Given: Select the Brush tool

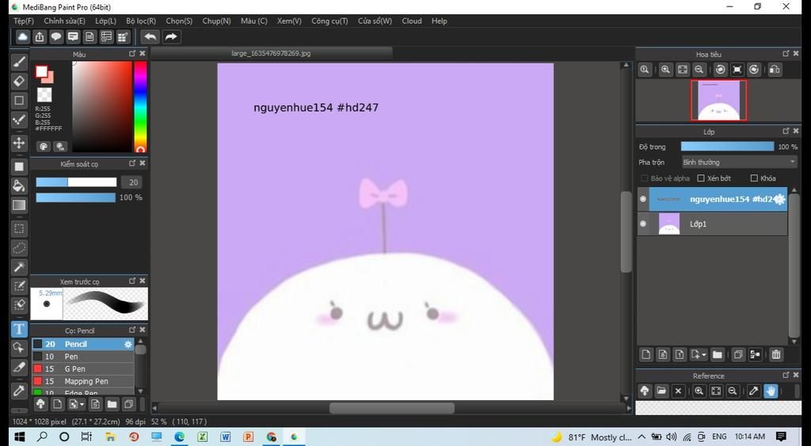Looking at the screenshot, I should pos(19,62).
